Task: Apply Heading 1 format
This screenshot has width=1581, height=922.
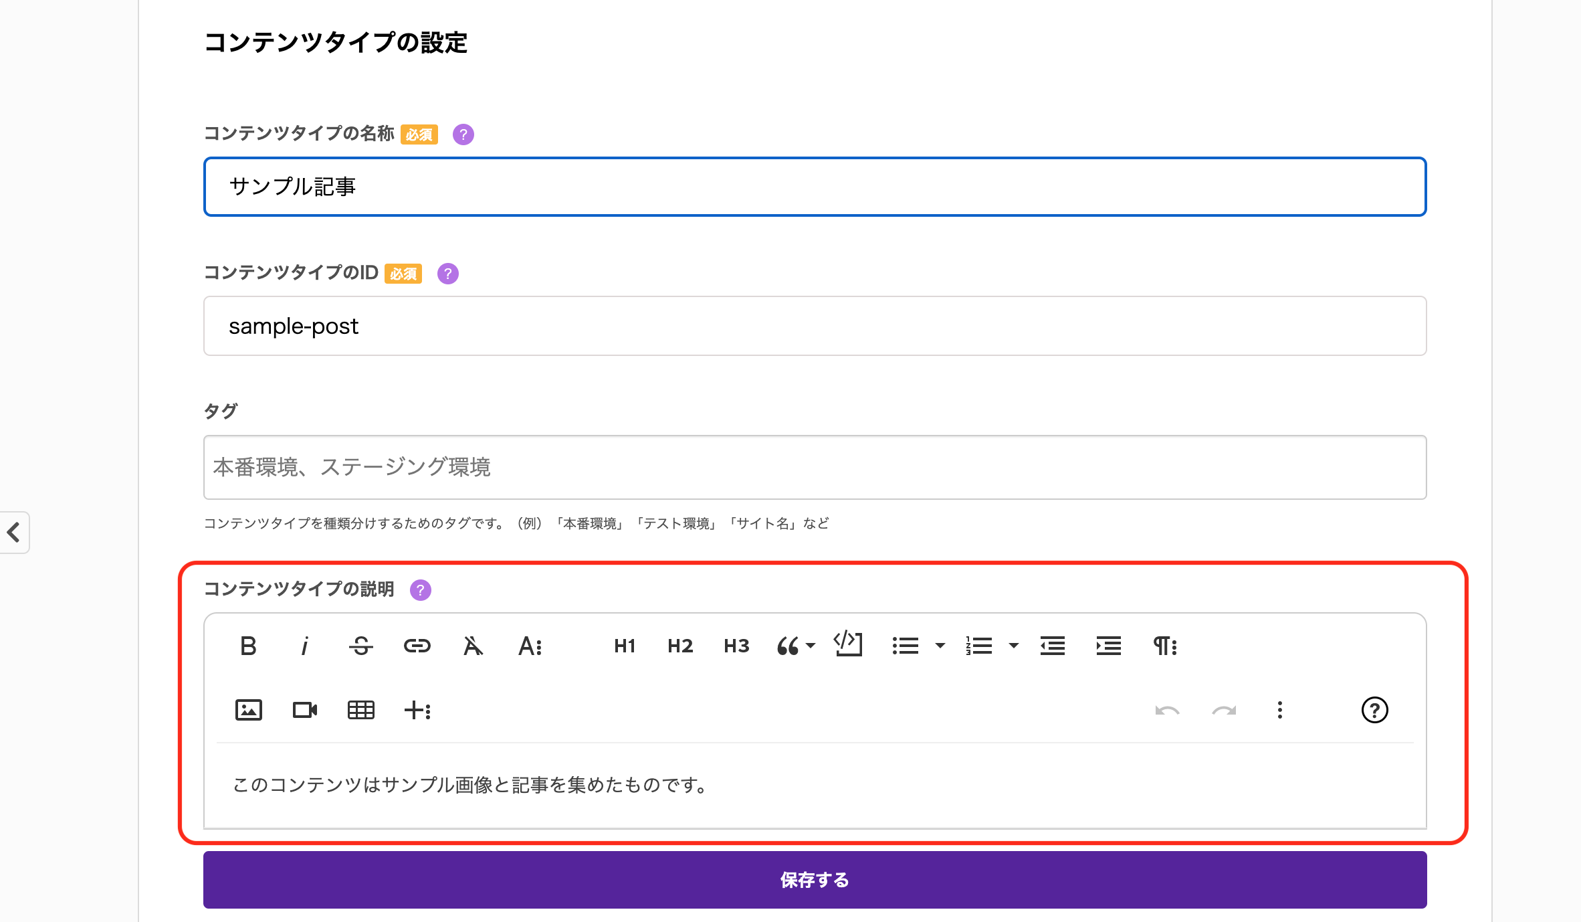Action: click(624, 646)
